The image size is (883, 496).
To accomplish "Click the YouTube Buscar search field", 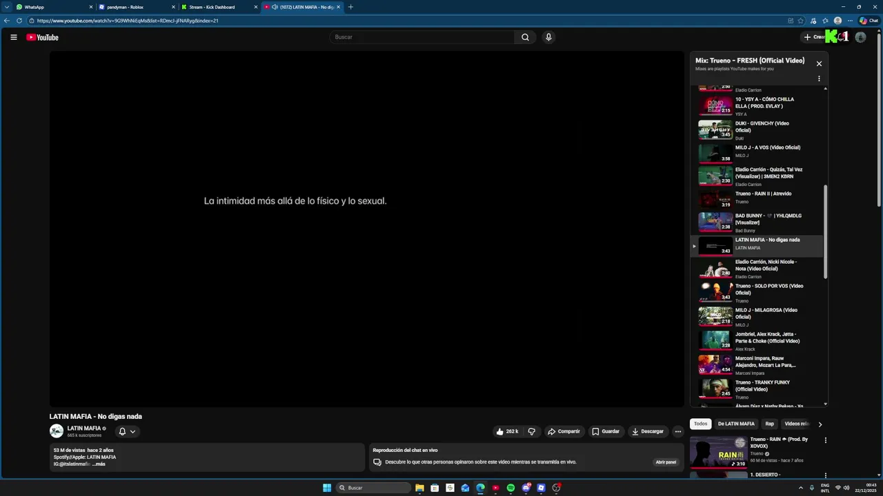I will tap(422, 37).
